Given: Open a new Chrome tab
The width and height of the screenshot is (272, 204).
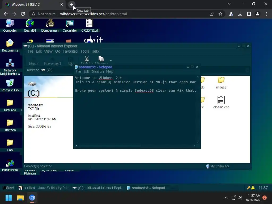Looking at the screenshot, I should (x=72, y=5).
